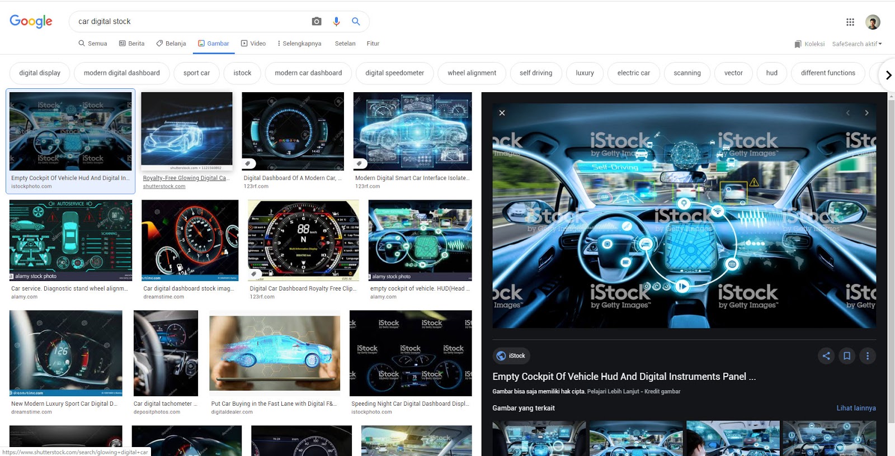895x456 pixels.
Task: Go to next image in preview
Action: (866, 113)
